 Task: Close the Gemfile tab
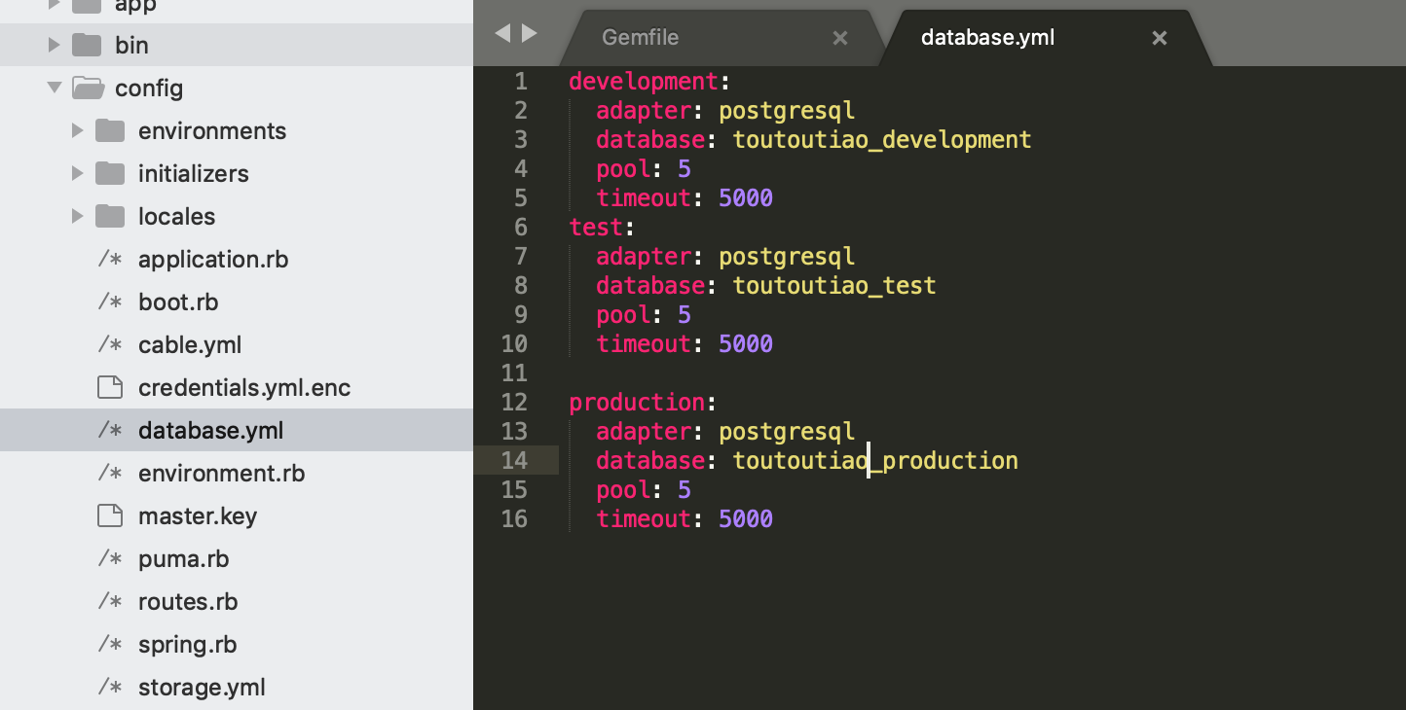click(840, 38)
